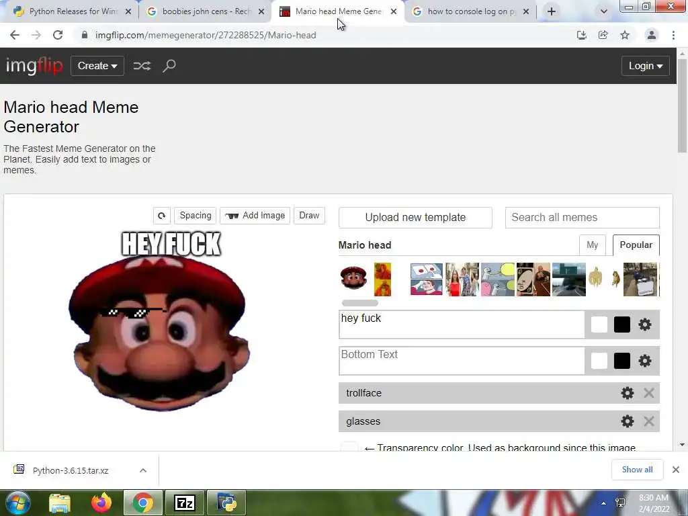Click Upload new template button
This screenshot has width=688, height=516.
coord(415,218)
